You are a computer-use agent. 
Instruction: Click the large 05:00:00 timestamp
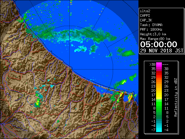click(x=159, y=44)
